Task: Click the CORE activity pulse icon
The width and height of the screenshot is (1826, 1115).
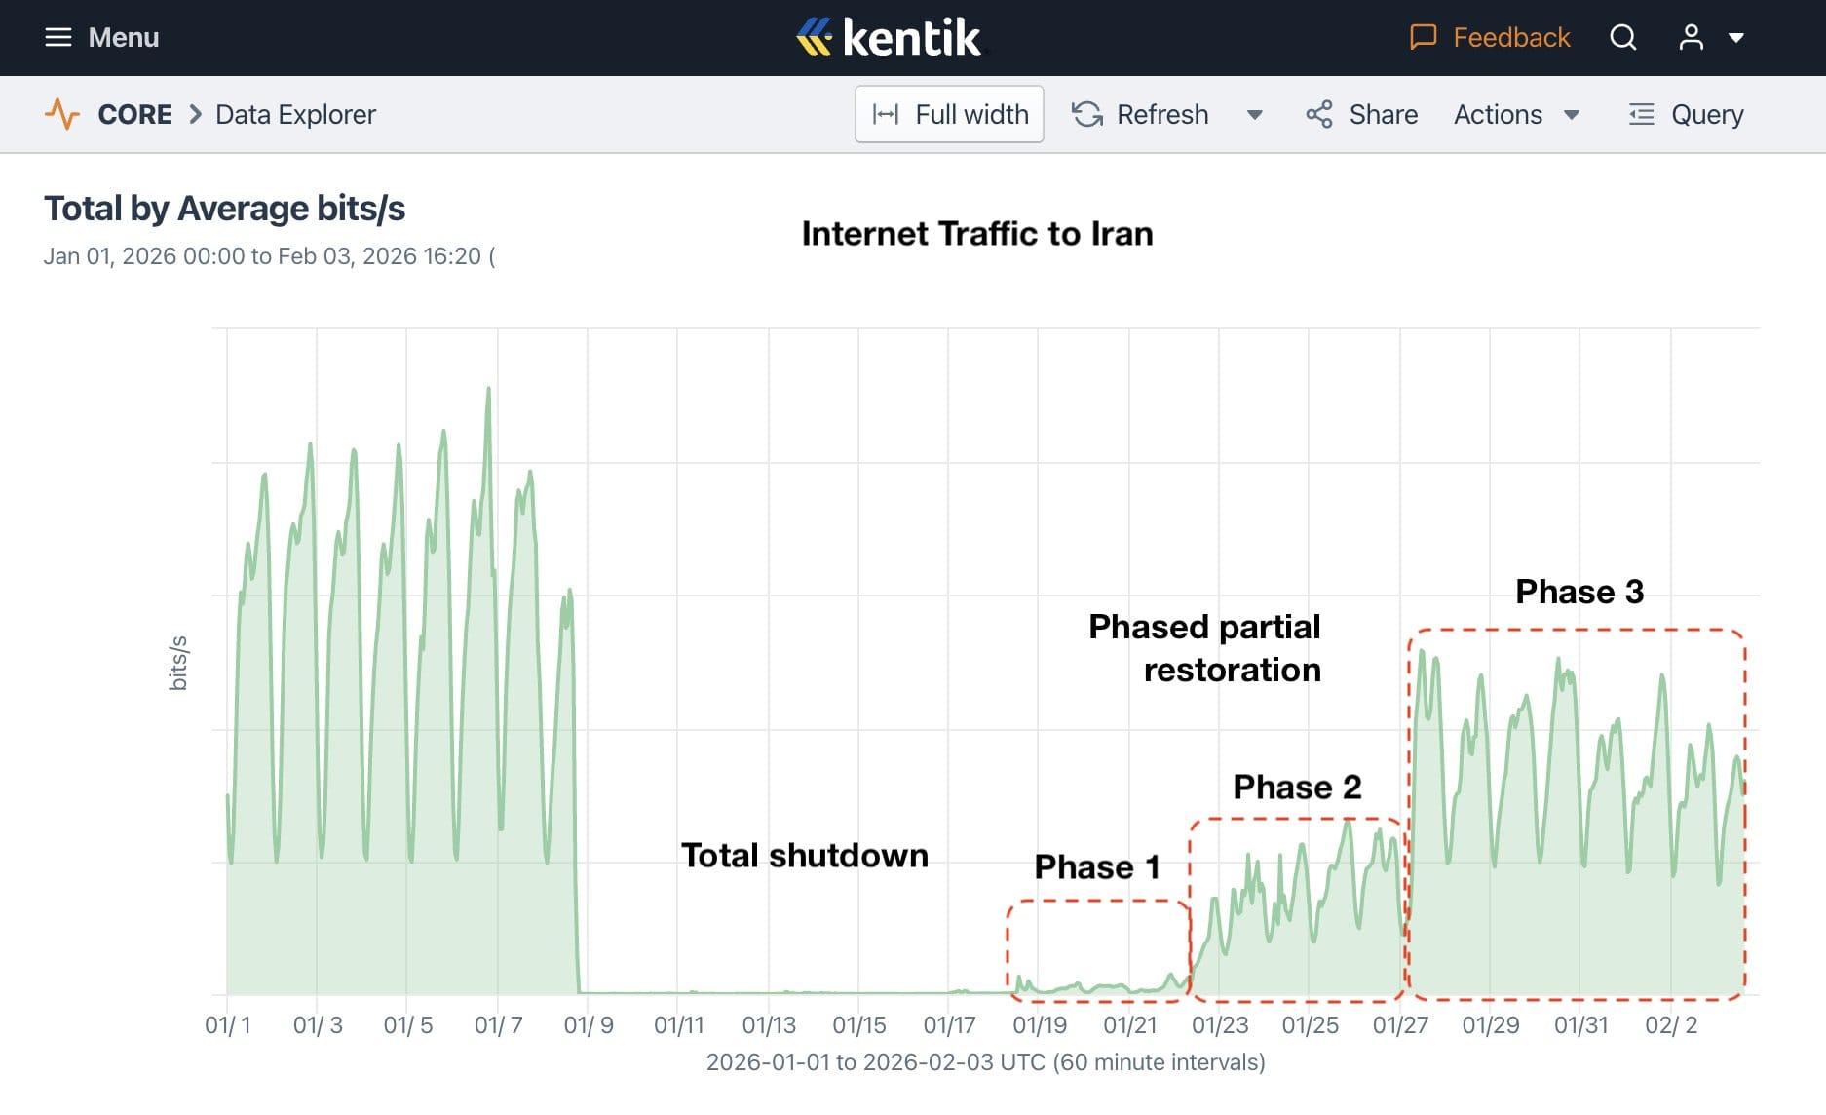Action: [62, 114]
